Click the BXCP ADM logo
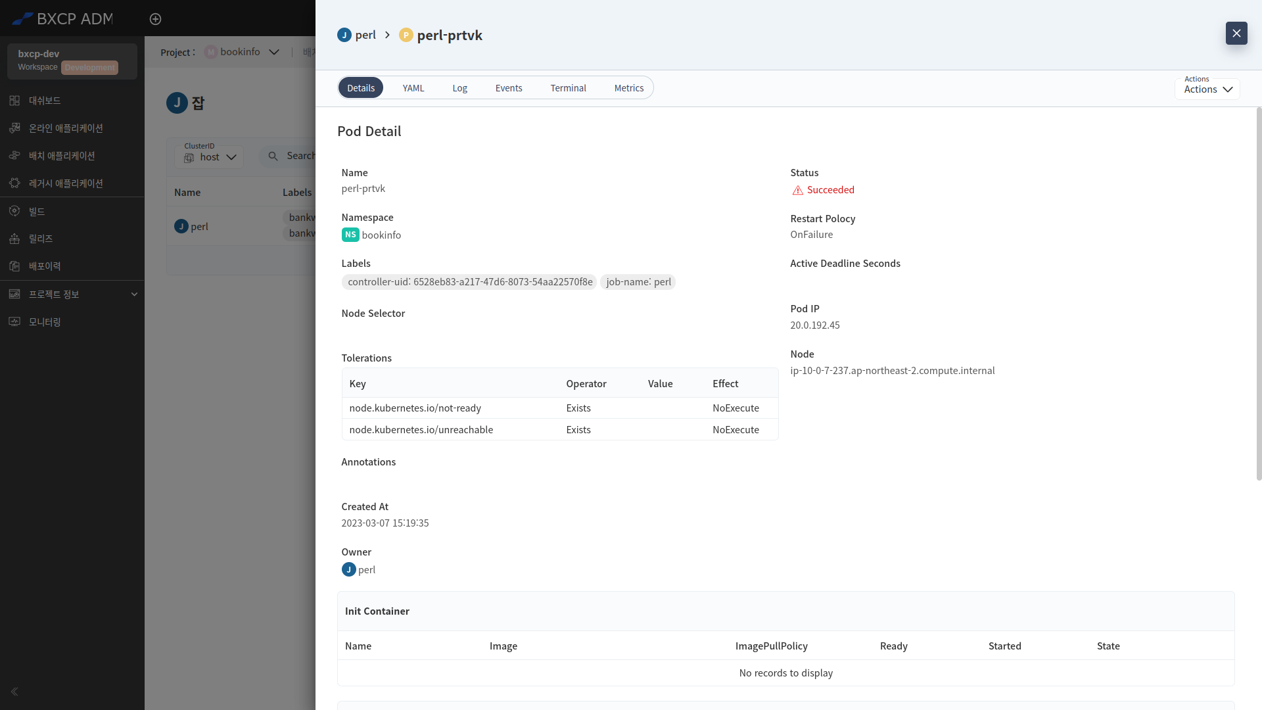 [62, 18]
